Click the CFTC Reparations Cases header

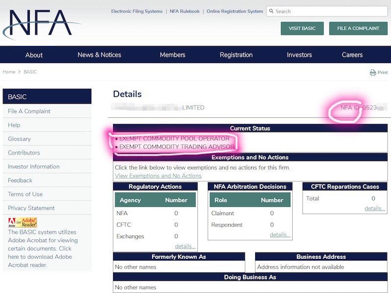[x=345, y=186]
